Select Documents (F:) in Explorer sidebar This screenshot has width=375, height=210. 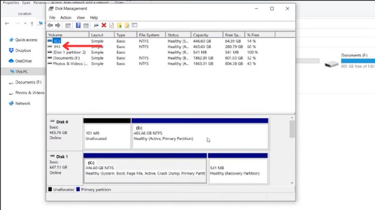click(28, 82)
